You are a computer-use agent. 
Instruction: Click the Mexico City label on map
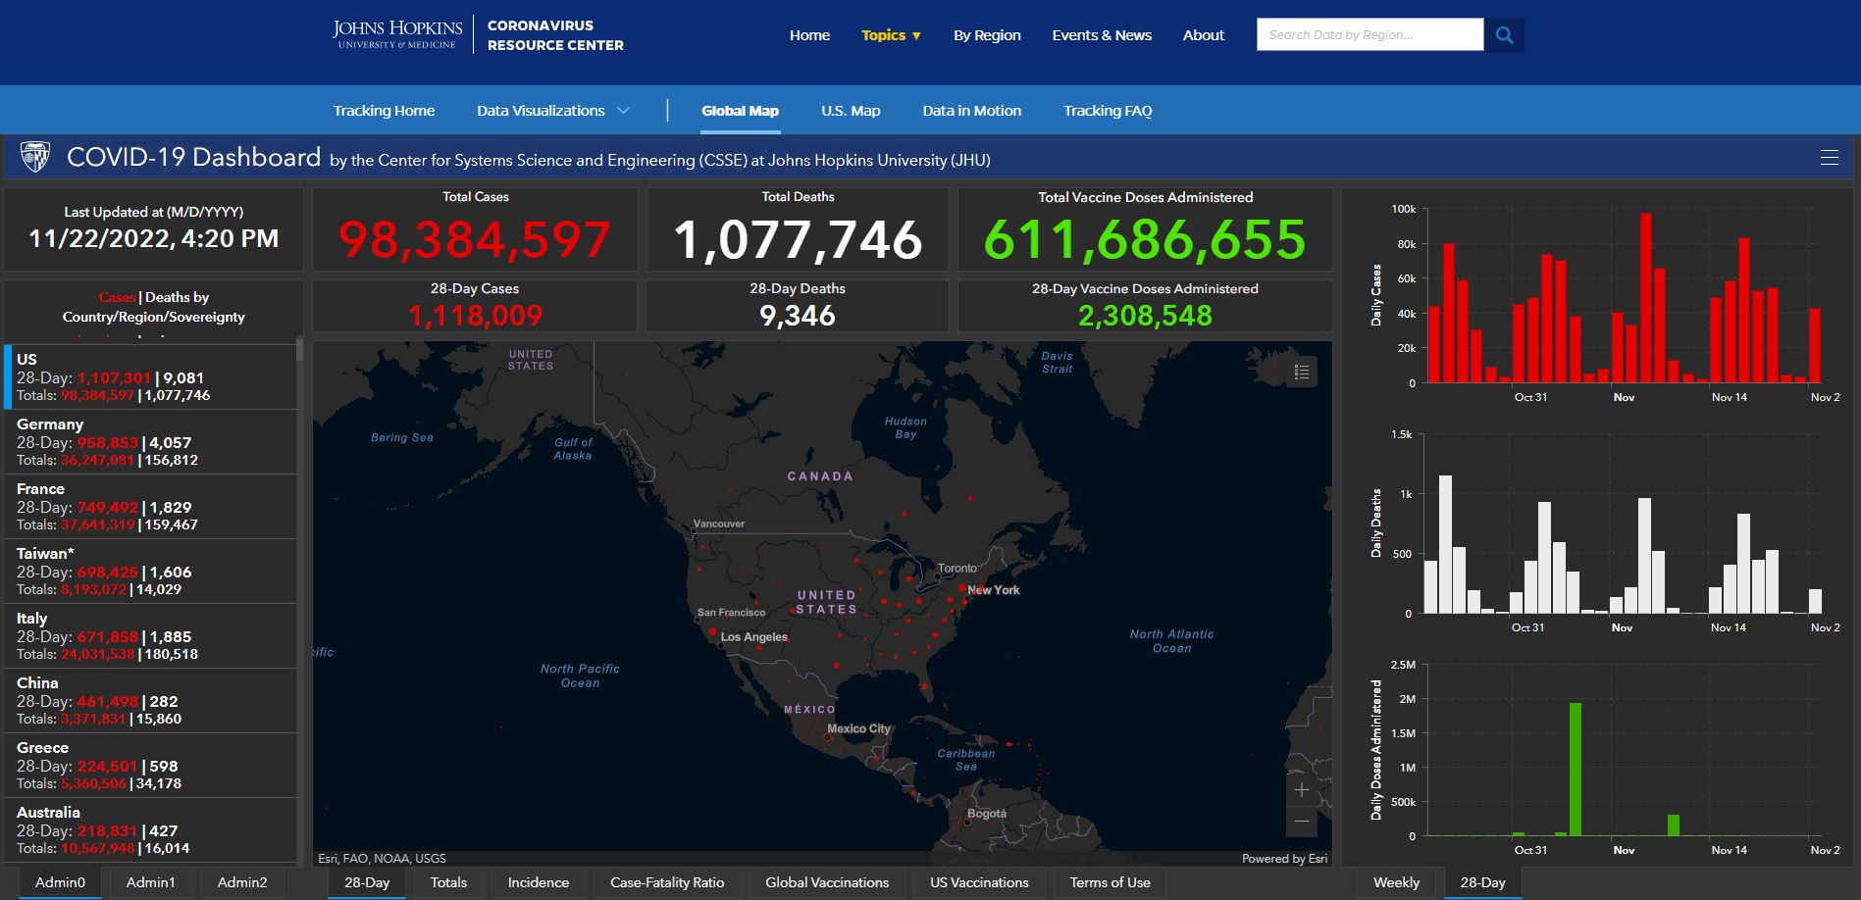858,728
